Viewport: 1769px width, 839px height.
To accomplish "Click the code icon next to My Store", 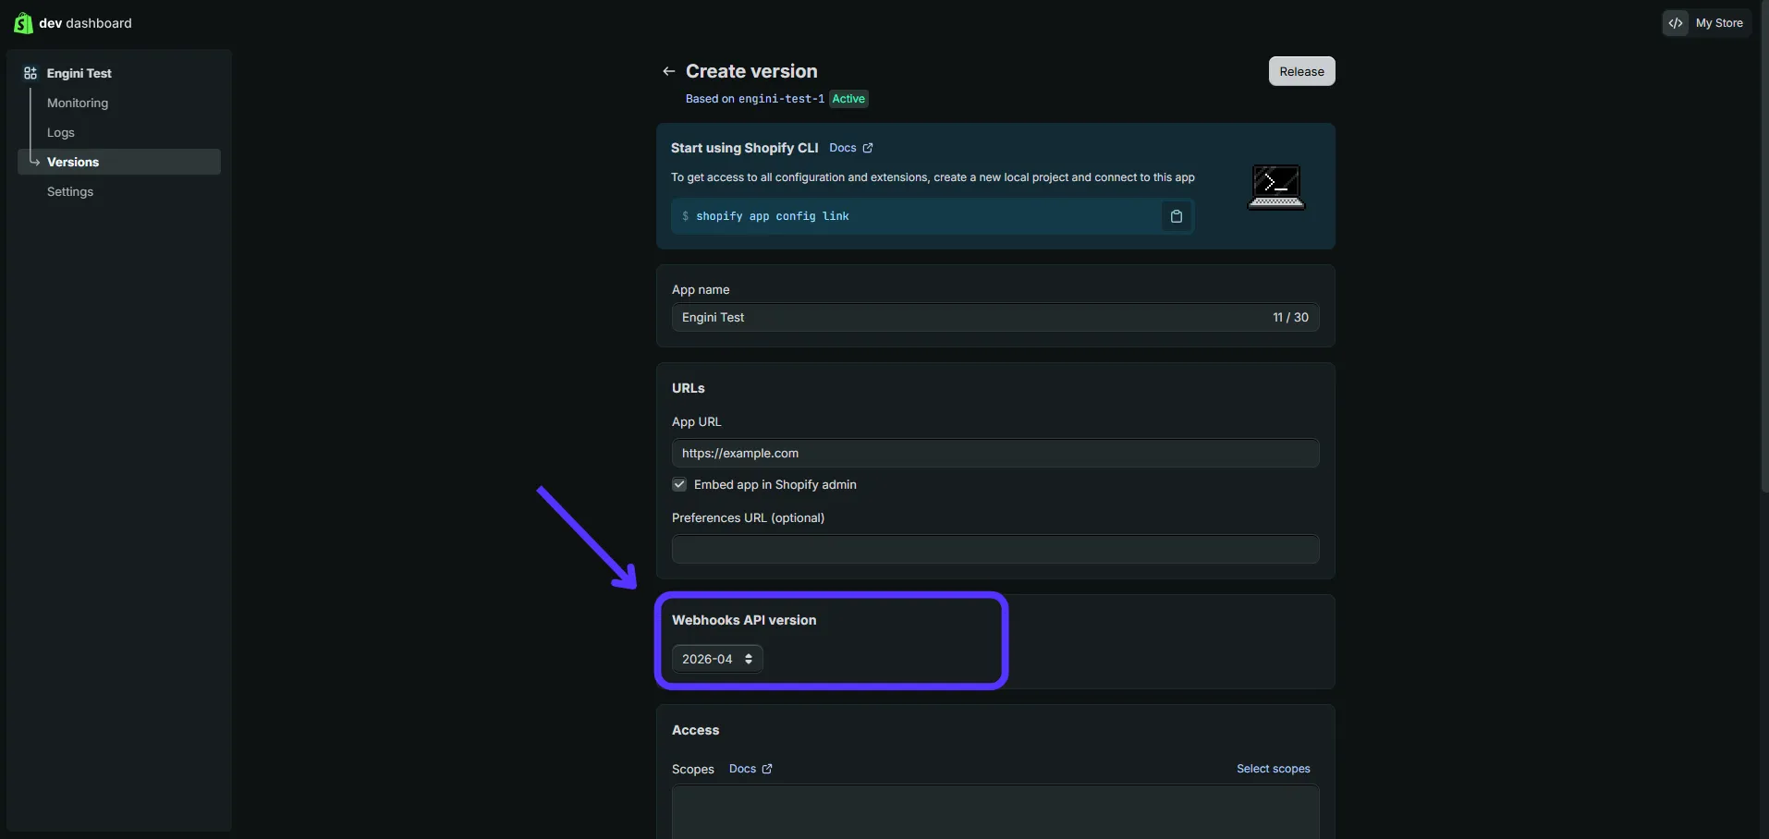I will click(1676, 23).
